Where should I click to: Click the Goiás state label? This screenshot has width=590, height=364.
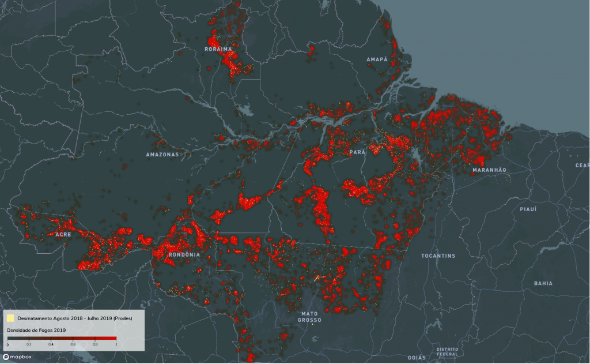[x=416, y=358]
